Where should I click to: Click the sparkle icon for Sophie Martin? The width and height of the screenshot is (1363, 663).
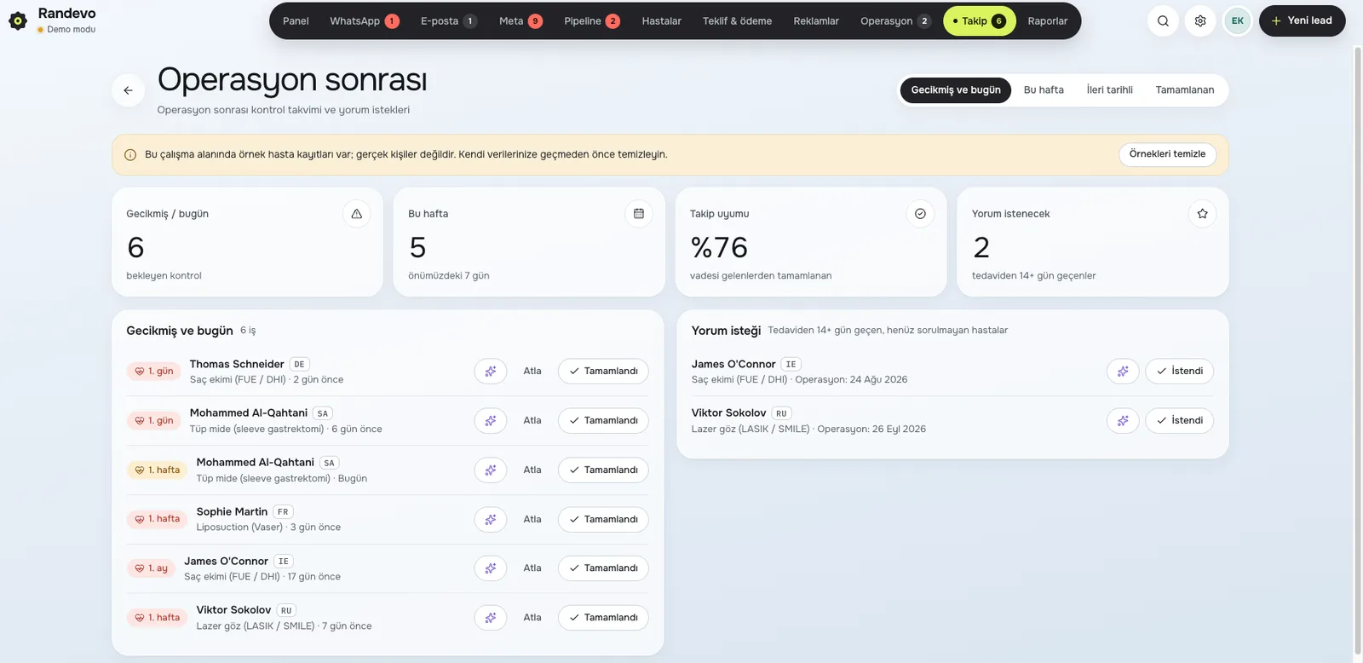click(x=491, y=520)
